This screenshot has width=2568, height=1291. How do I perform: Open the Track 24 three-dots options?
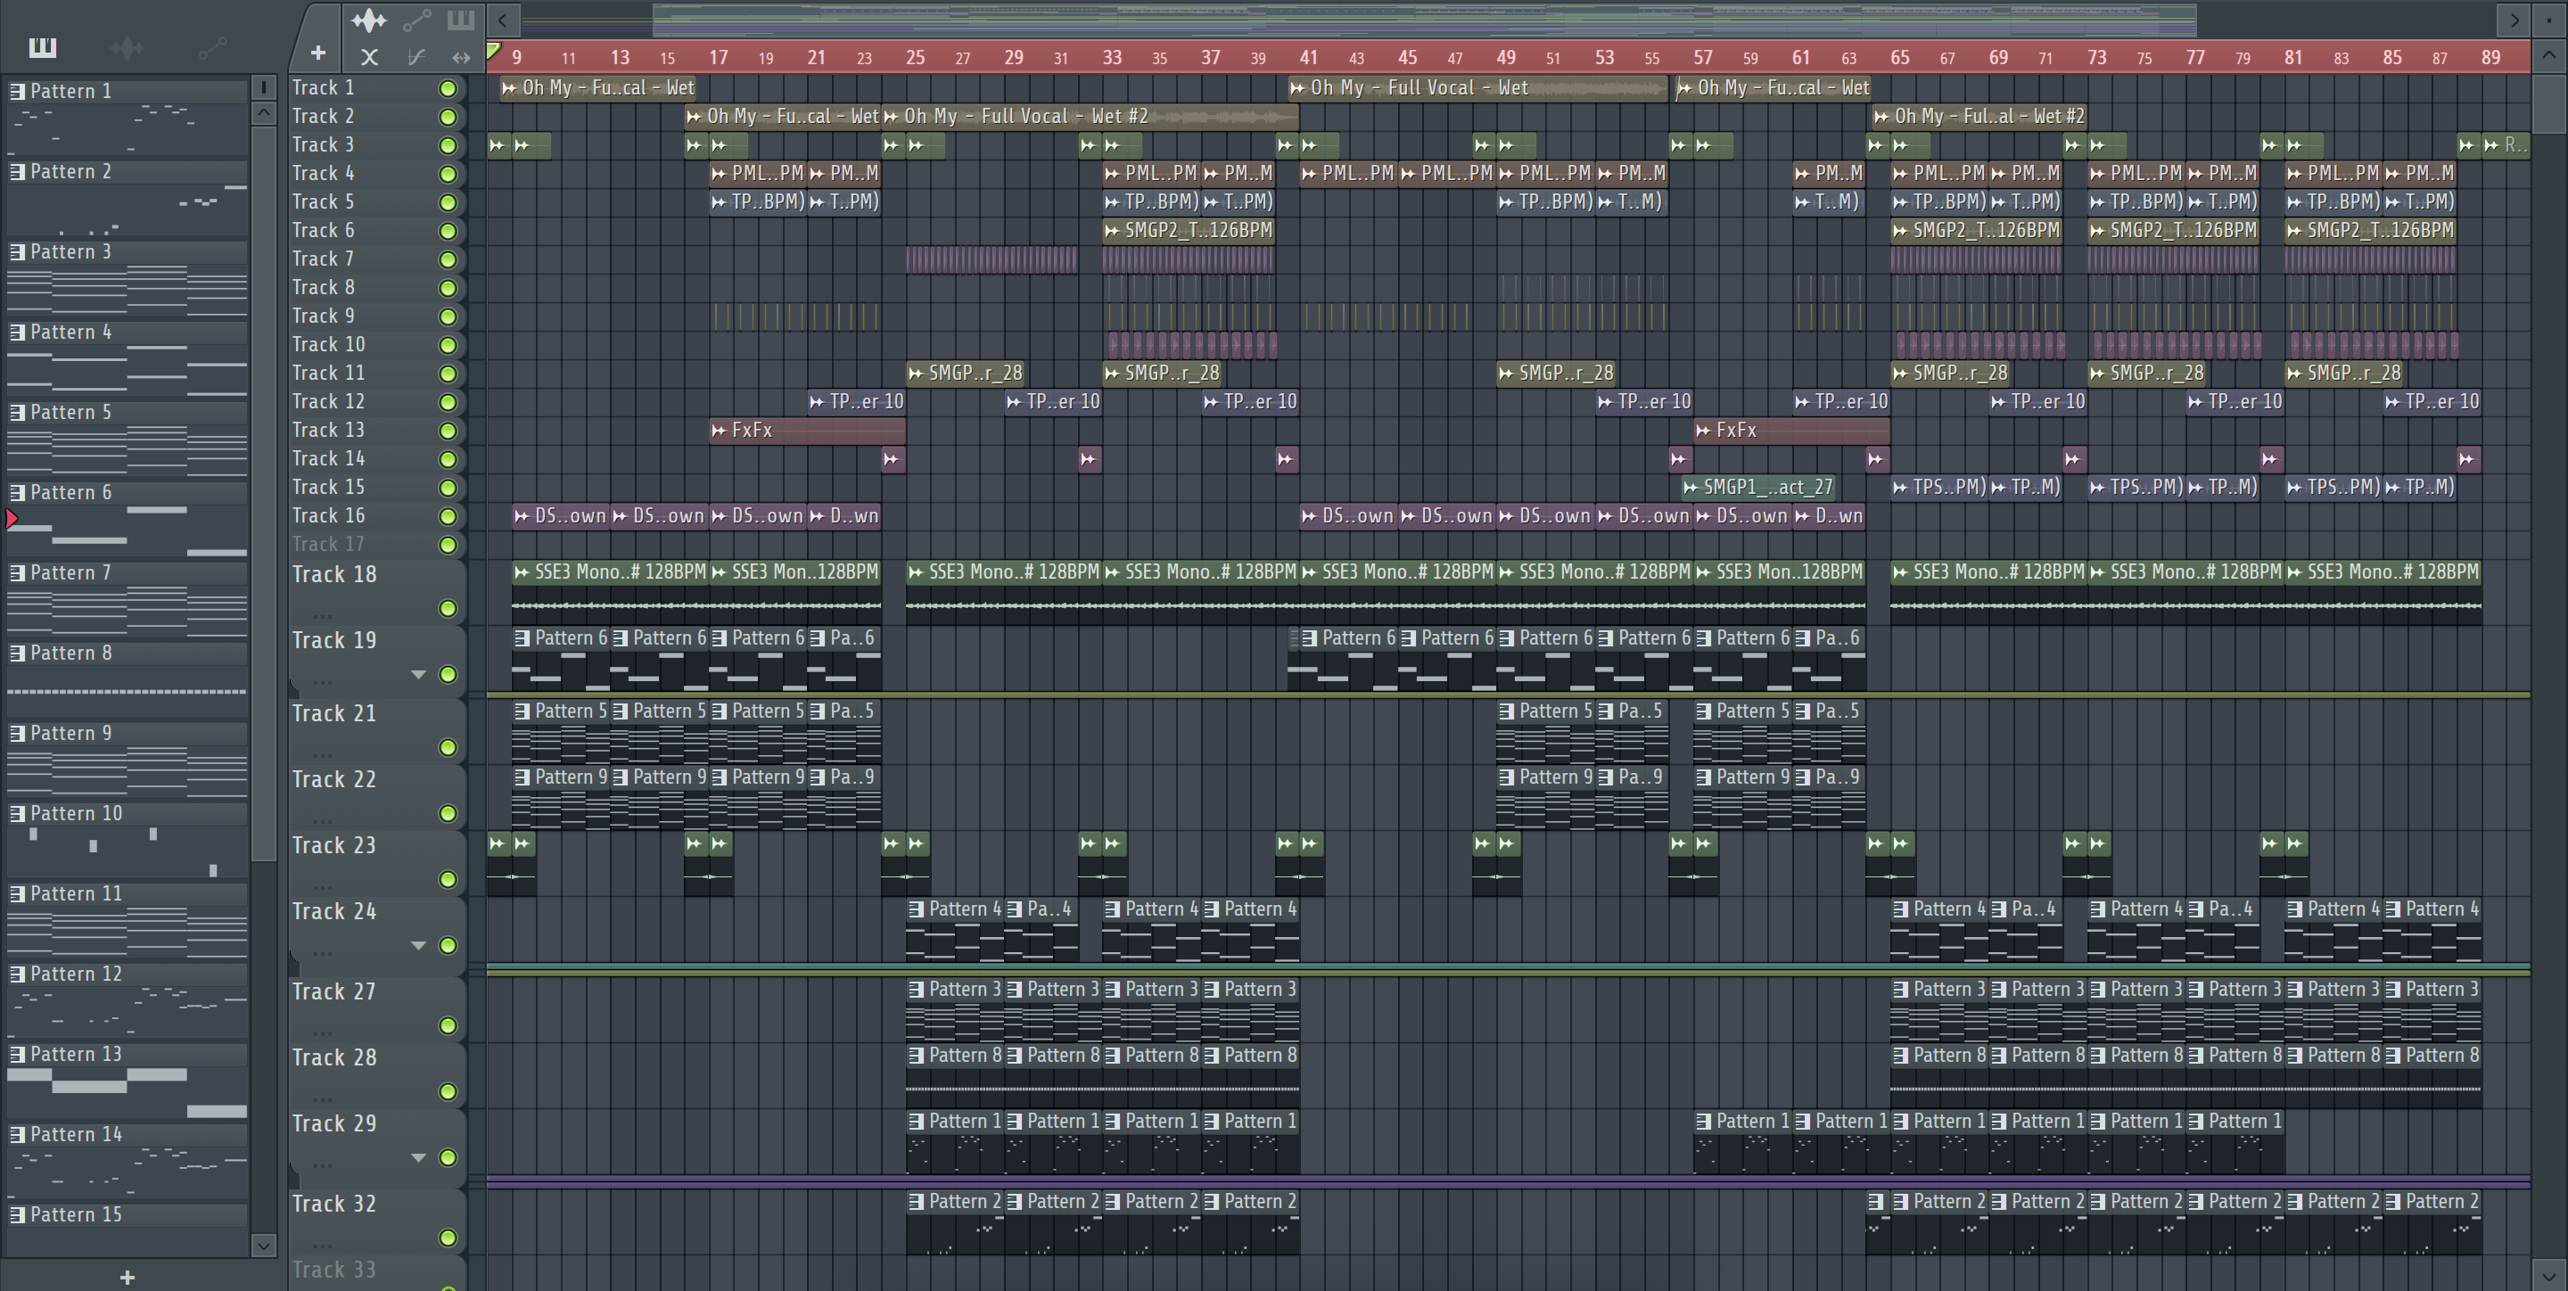click(323, 953)
